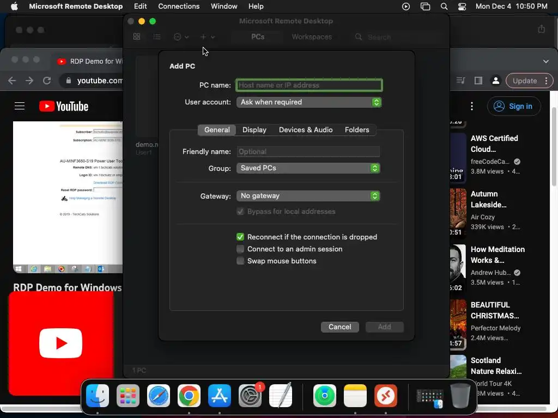
Task: Open Find My app in Dock
Action: pyautogui.click(x=325, y=396)
